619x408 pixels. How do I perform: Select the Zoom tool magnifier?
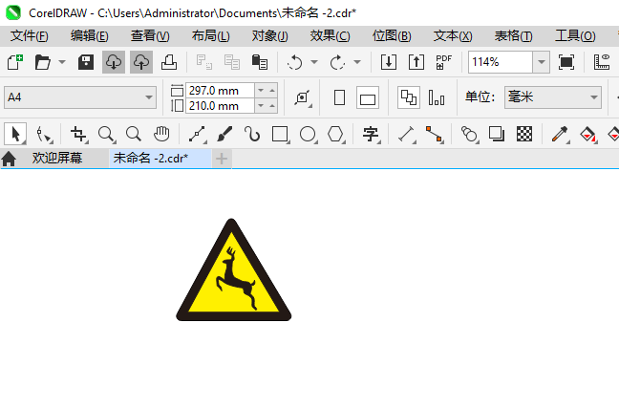point(106,134)
